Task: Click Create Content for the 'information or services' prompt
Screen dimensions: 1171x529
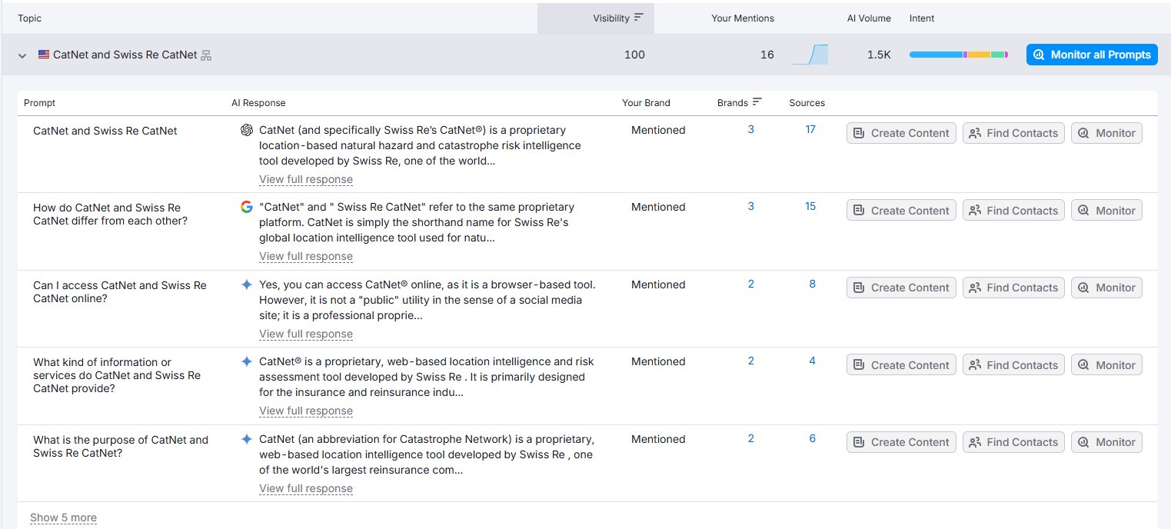Action: [901, 365]
